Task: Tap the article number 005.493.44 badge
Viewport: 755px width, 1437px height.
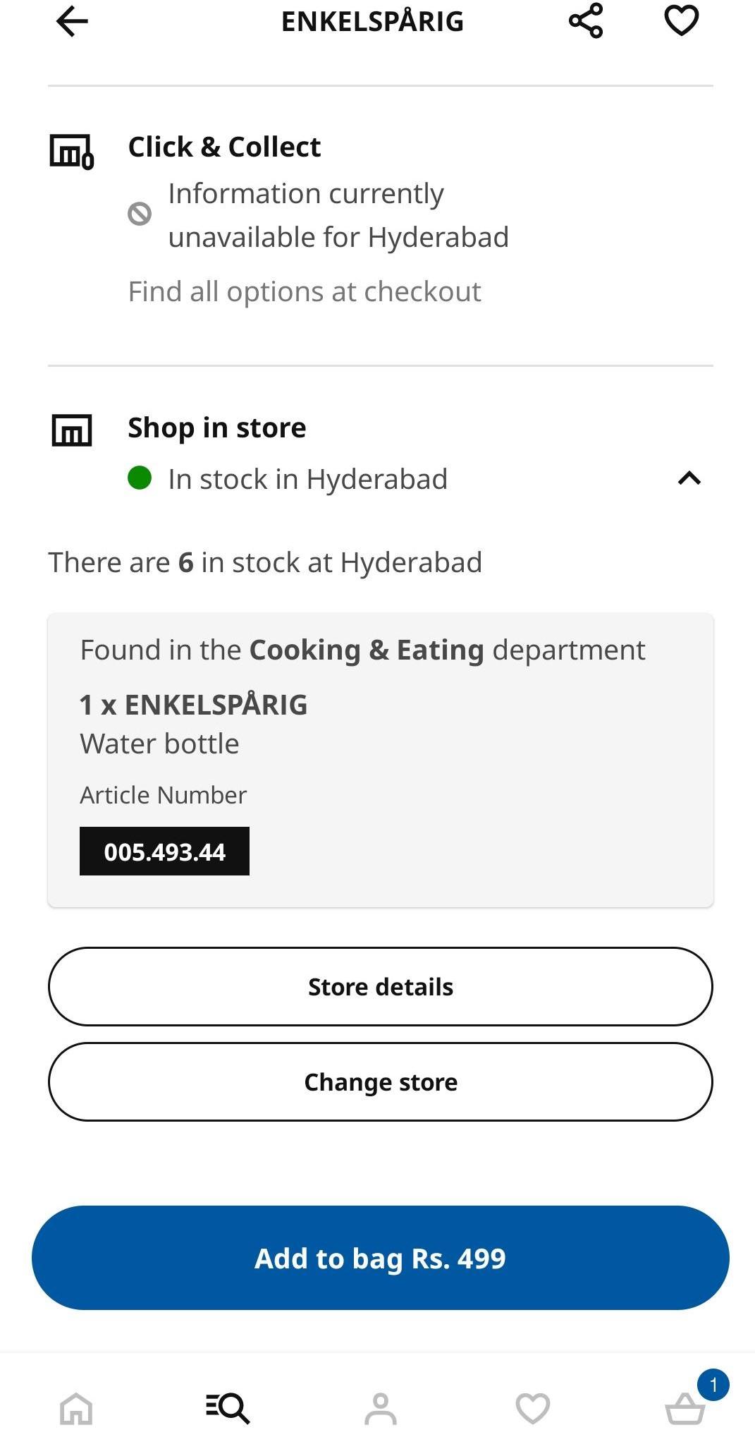Action: pos(164,851)
